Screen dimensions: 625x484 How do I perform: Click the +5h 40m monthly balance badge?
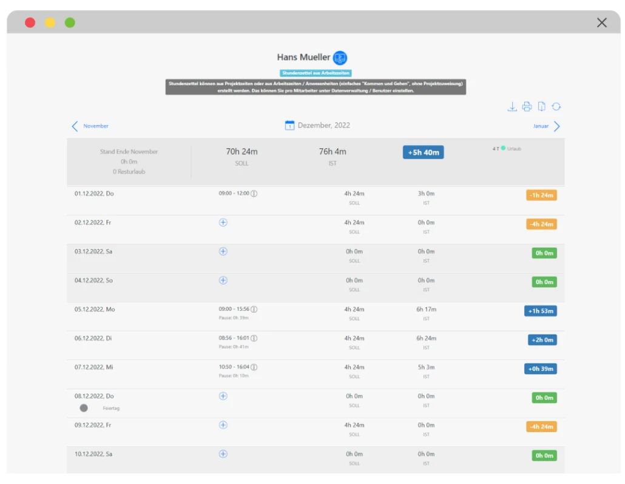pos(423,152)
